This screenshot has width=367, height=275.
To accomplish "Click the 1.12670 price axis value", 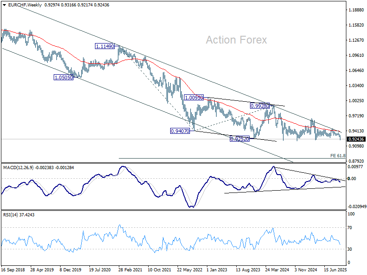I will pos(356,40).
